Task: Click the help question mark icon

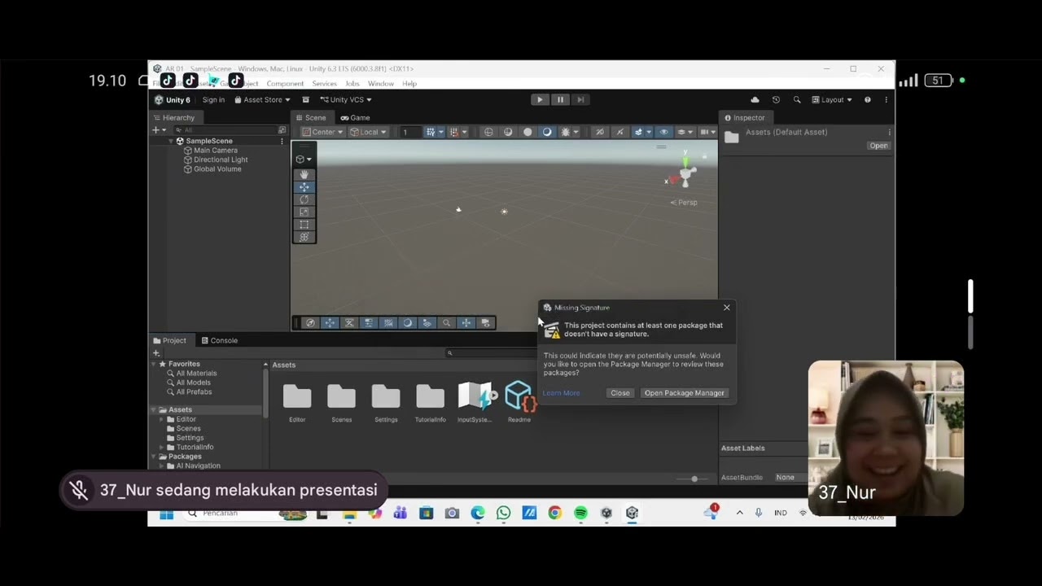Action: tap(867, 99)
